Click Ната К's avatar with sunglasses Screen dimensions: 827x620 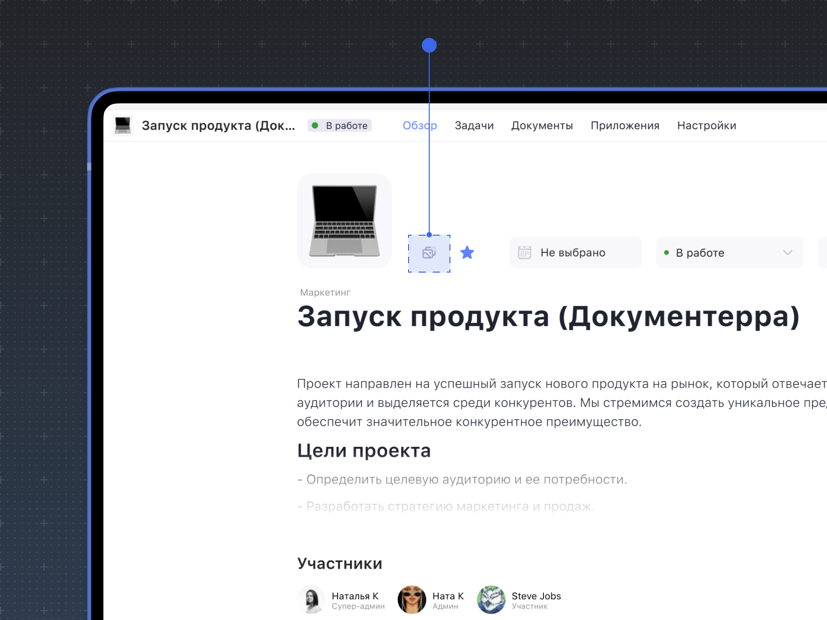click(412, 599)
